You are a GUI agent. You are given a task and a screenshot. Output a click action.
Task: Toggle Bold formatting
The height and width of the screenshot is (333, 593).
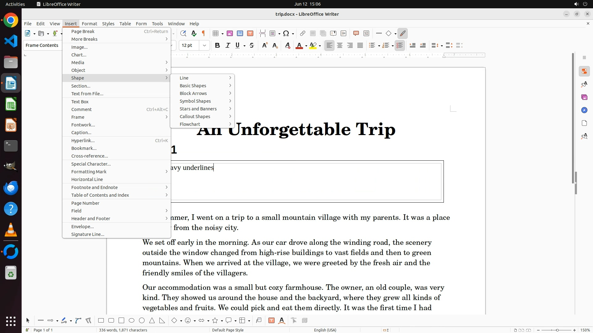[x=217, y=45]
